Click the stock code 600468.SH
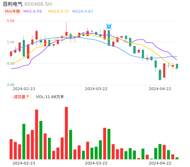This screenshot has height=167, width=190. pos(38,4)
